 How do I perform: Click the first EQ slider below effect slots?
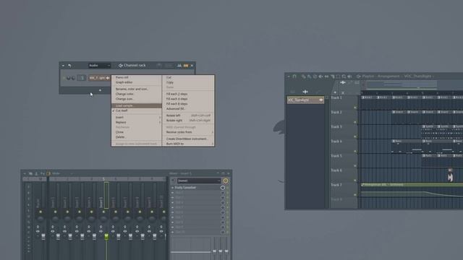tap(214, 251)
